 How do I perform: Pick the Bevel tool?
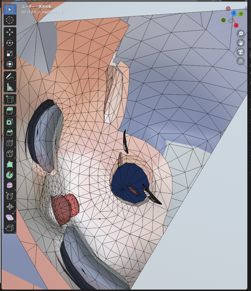pos(10,132)
